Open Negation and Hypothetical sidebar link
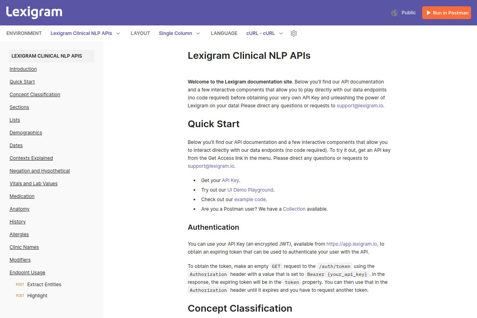Viewport: 477px width, 318px height. click(40, 171)
